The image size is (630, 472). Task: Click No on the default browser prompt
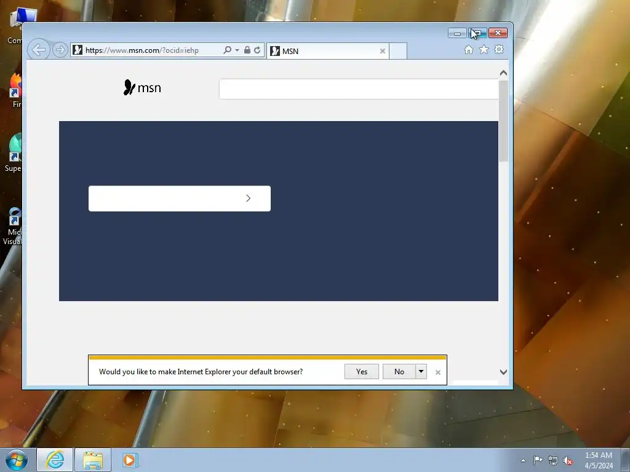tap(399, 372)
